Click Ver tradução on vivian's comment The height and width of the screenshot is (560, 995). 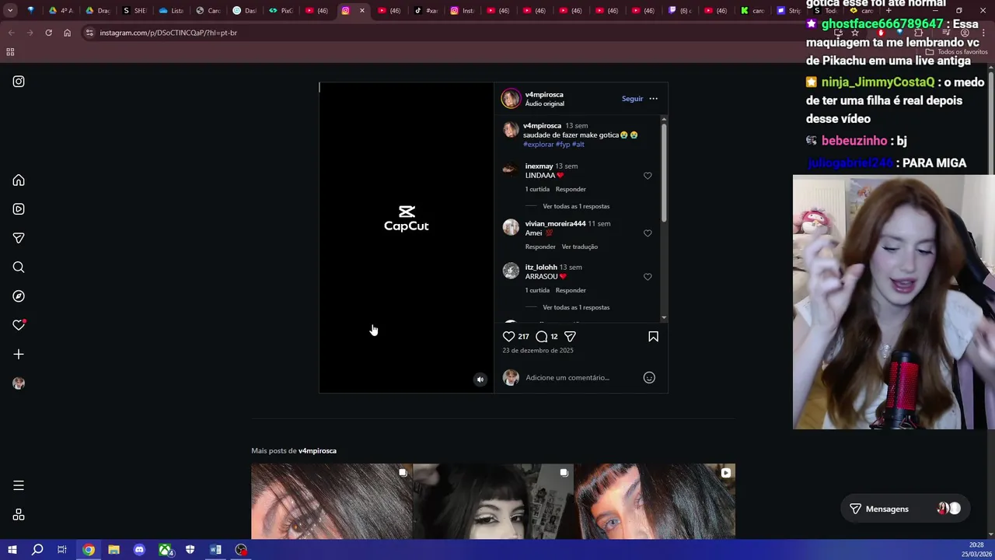pos(580,247)
